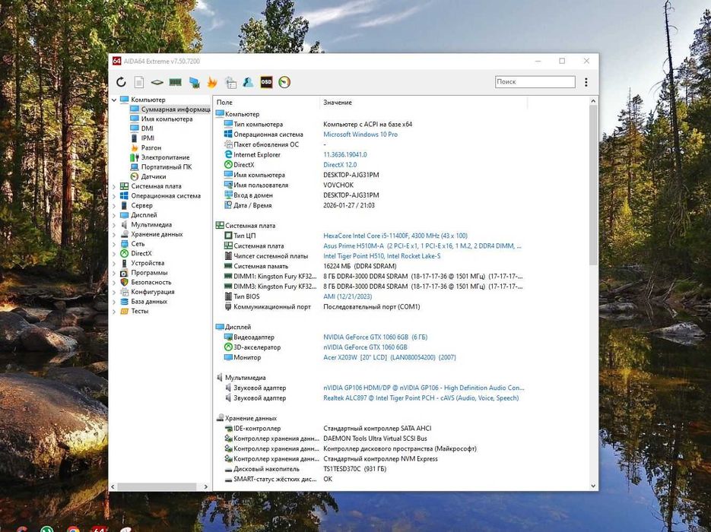711x532 pixels.
Task: Click the tree pane horizontal scrollbar left arrow
Action: pos(113,486)
